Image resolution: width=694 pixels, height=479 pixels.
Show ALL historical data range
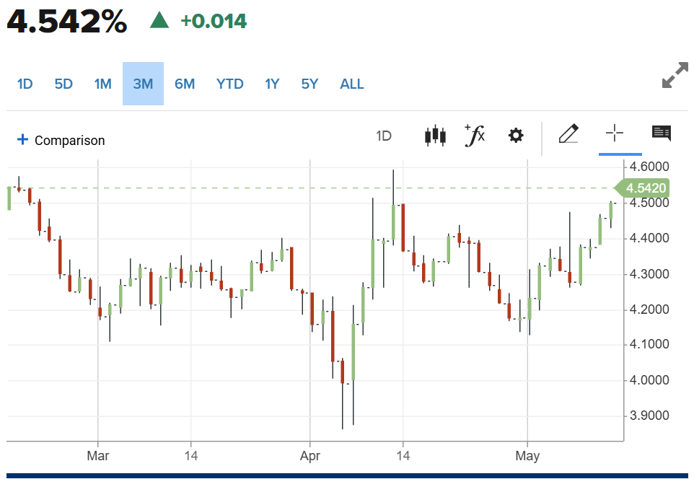click(352, 84)
